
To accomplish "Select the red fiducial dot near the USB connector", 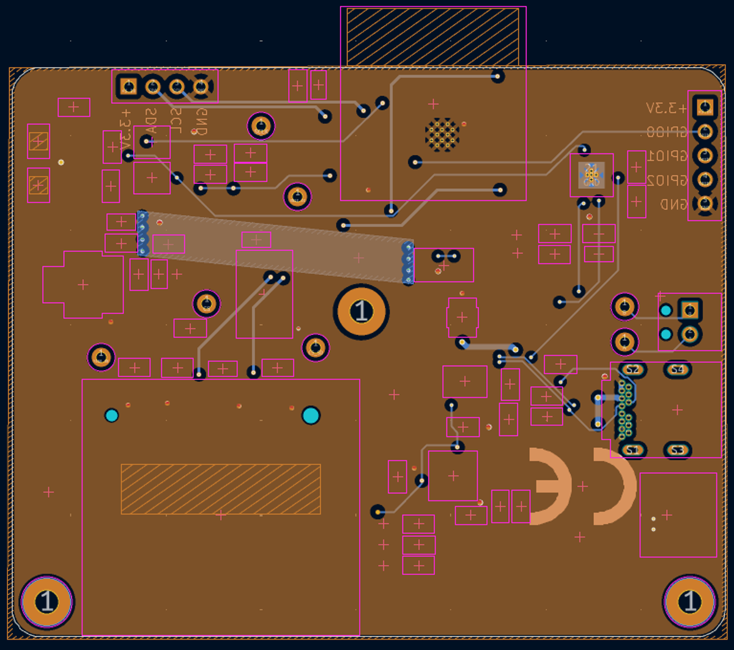I will [605, 376].
